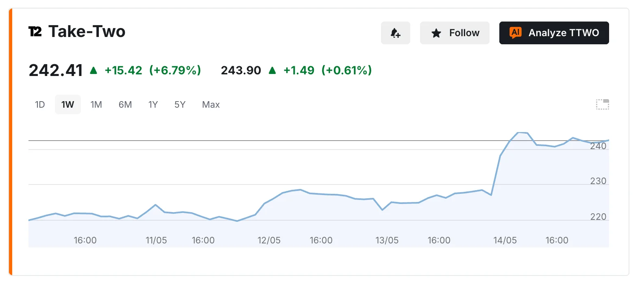
Task: Click the green triangle beside +1.49
Action: (x=272, y=70)
